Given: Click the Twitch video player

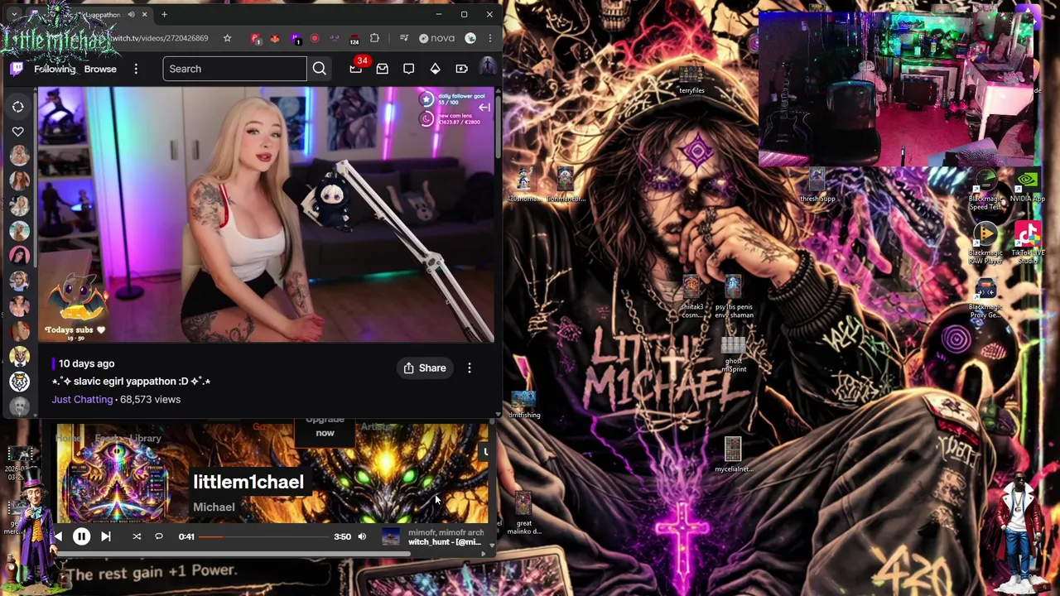Looking at the screenshot, I should tap(266, 214).
